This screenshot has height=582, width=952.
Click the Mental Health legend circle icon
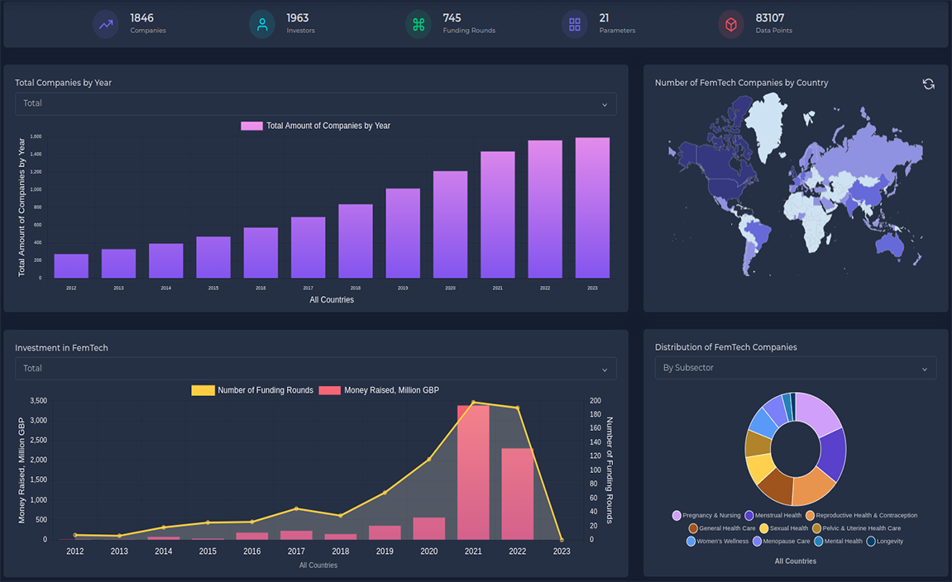click(x=818, y=541)
